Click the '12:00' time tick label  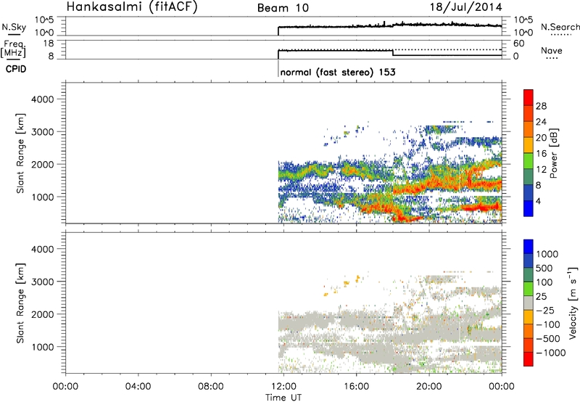(283, 387)
